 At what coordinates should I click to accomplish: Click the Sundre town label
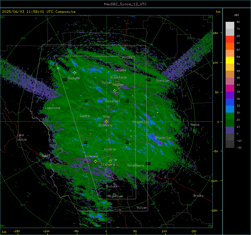tap(85, 116)
